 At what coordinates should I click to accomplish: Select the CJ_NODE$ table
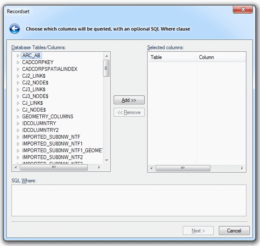pyautogui.click(x=34, y=110)
